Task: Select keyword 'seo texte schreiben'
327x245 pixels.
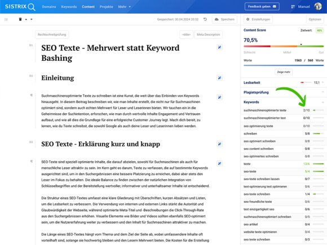Action: (284, 239)
